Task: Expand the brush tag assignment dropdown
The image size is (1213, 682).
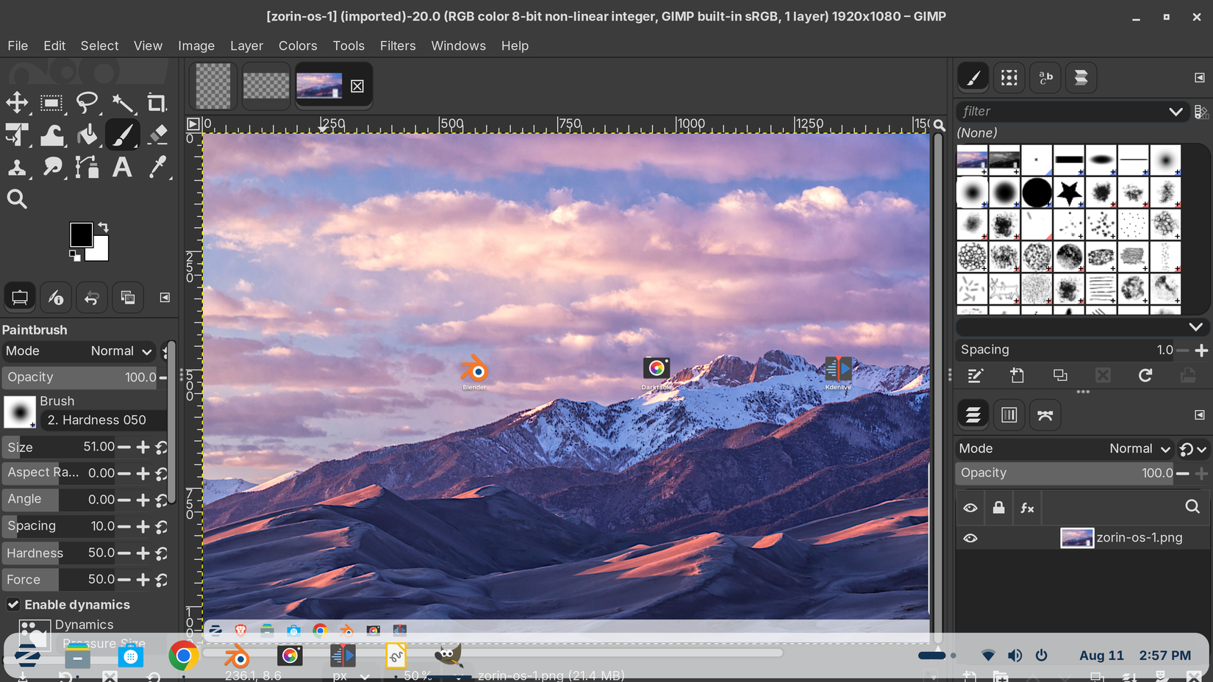Action: pyautogui.click(x=1196, y=327)
